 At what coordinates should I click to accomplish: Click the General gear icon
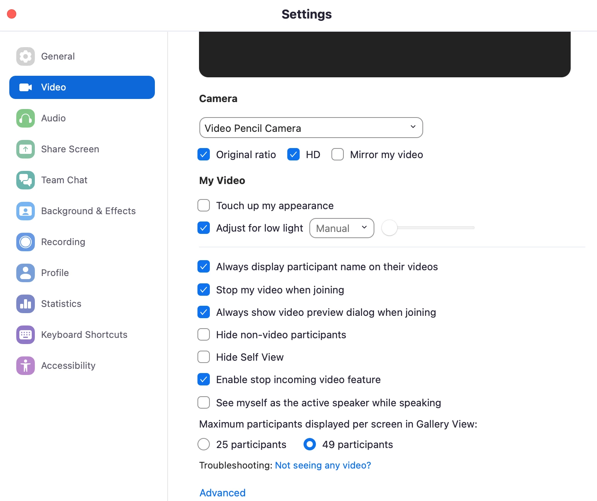pos(26,56)
